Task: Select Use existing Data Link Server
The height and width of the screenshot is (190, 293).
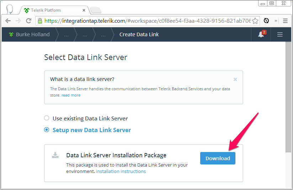Action: pos(47,118)
